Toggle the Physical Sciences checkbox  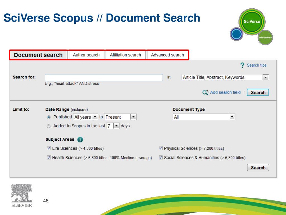click(161, 148)
